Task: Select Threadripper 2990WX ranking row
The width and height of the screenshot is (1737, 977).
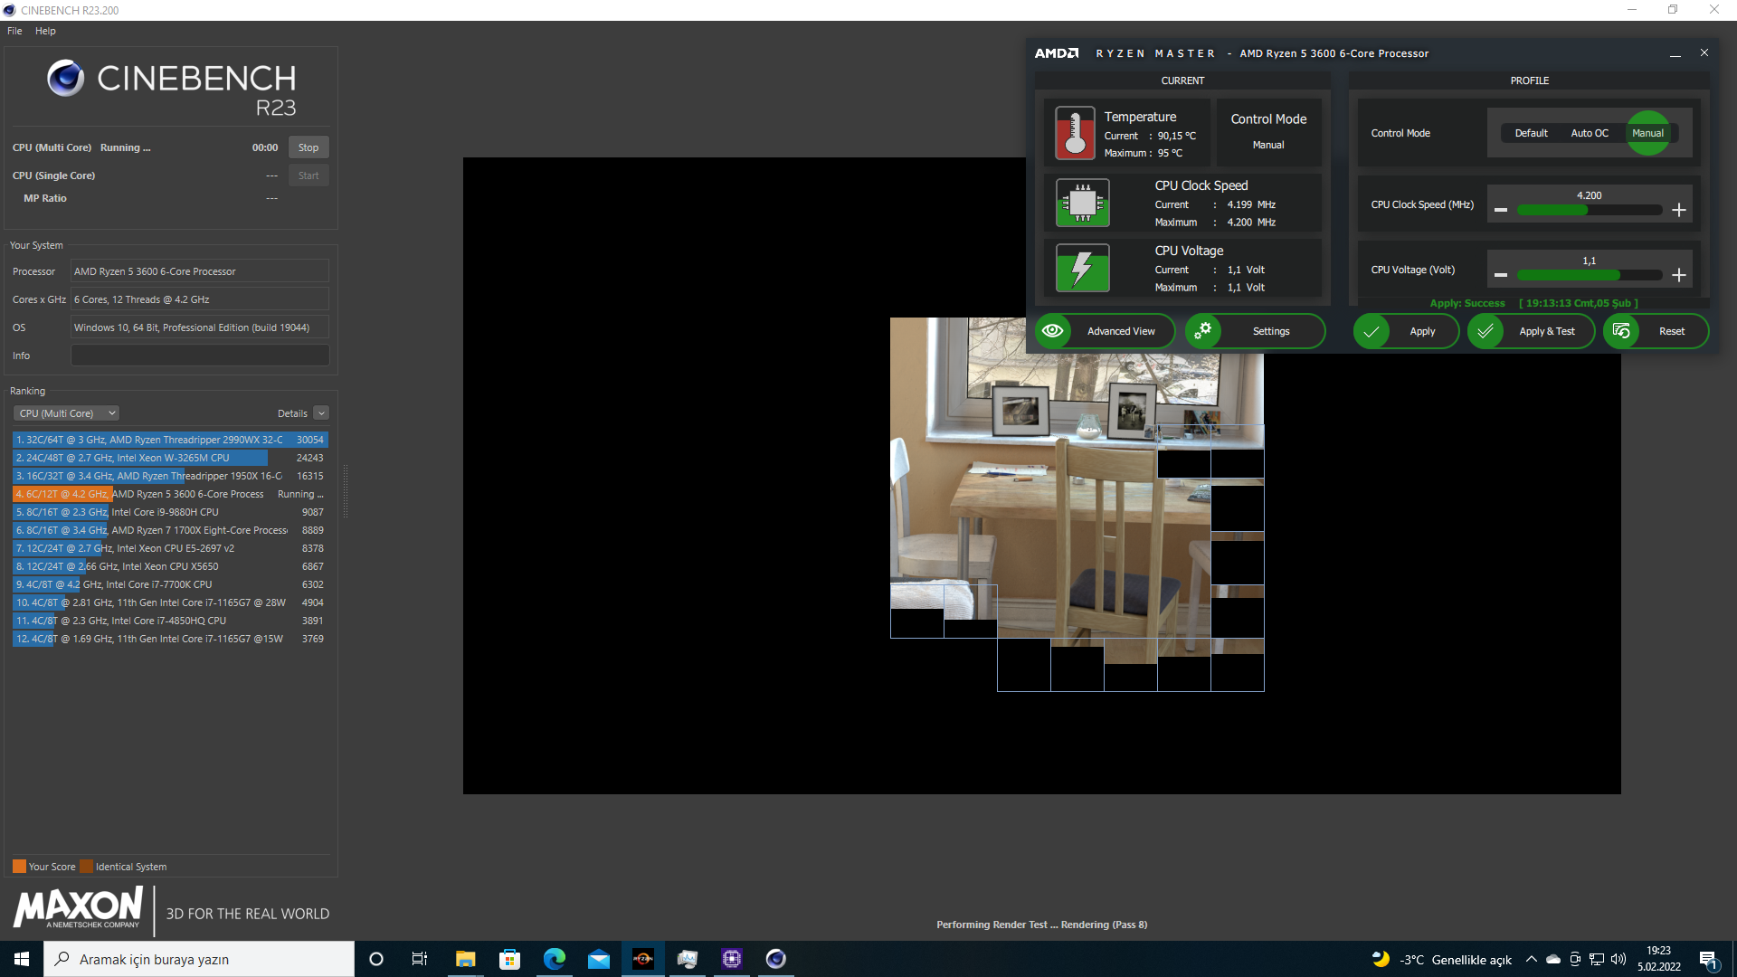Action: point(170,440)
